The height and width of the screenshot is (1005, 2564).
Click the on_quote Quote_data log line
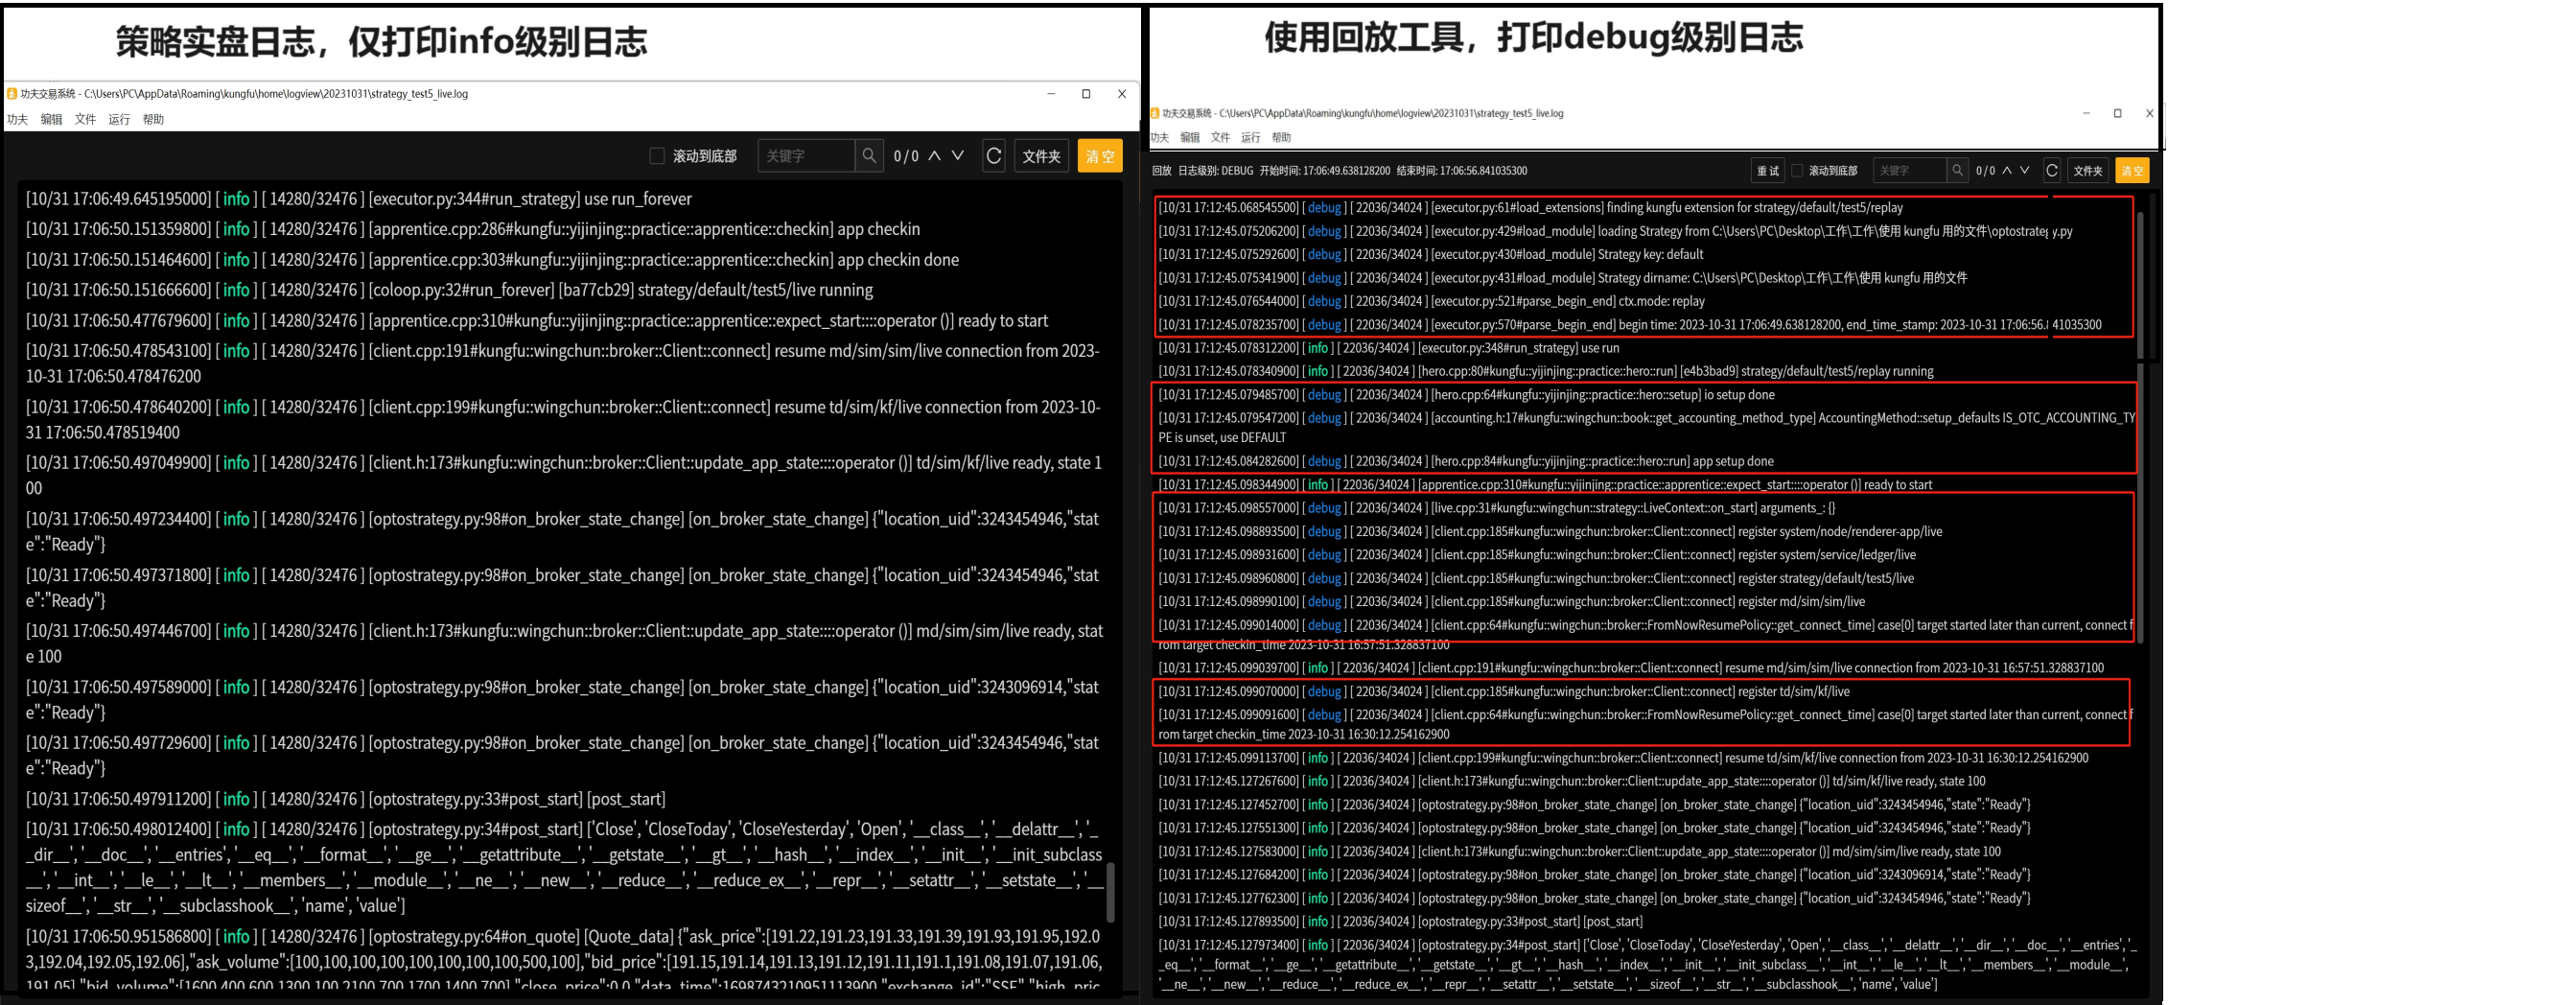564,960
